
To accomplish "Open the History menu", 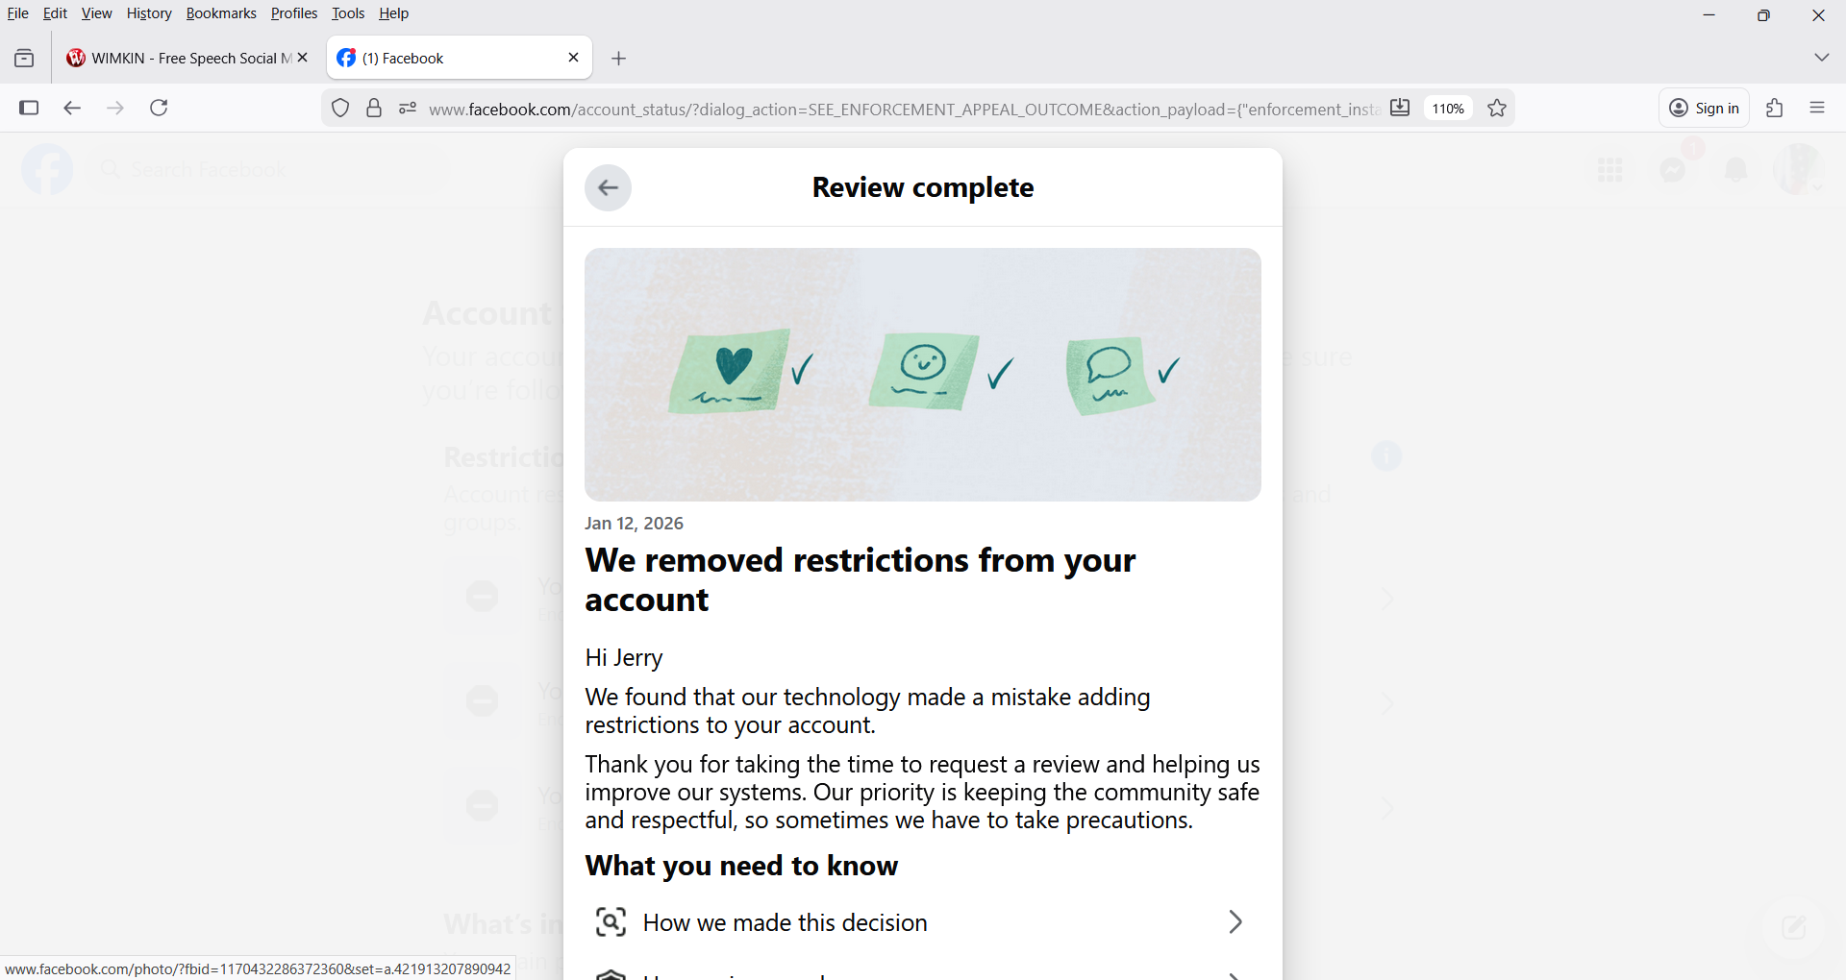I will pyautogui.click(x=149, y=13).
